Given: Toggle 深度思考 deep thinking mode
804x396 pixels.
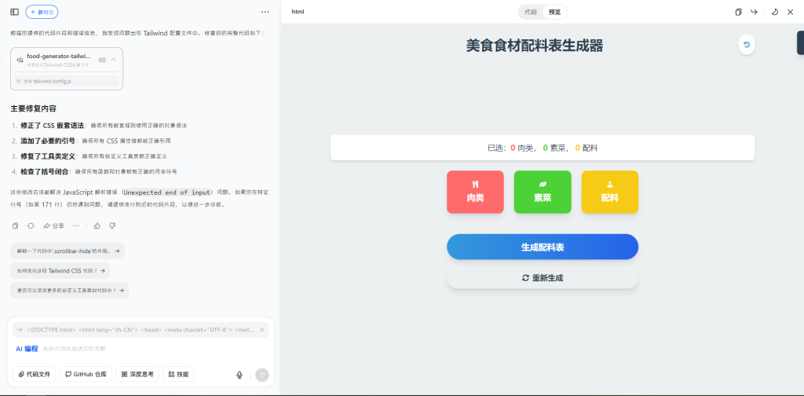Looking at the screenshot, I should (x=137, y=375).
